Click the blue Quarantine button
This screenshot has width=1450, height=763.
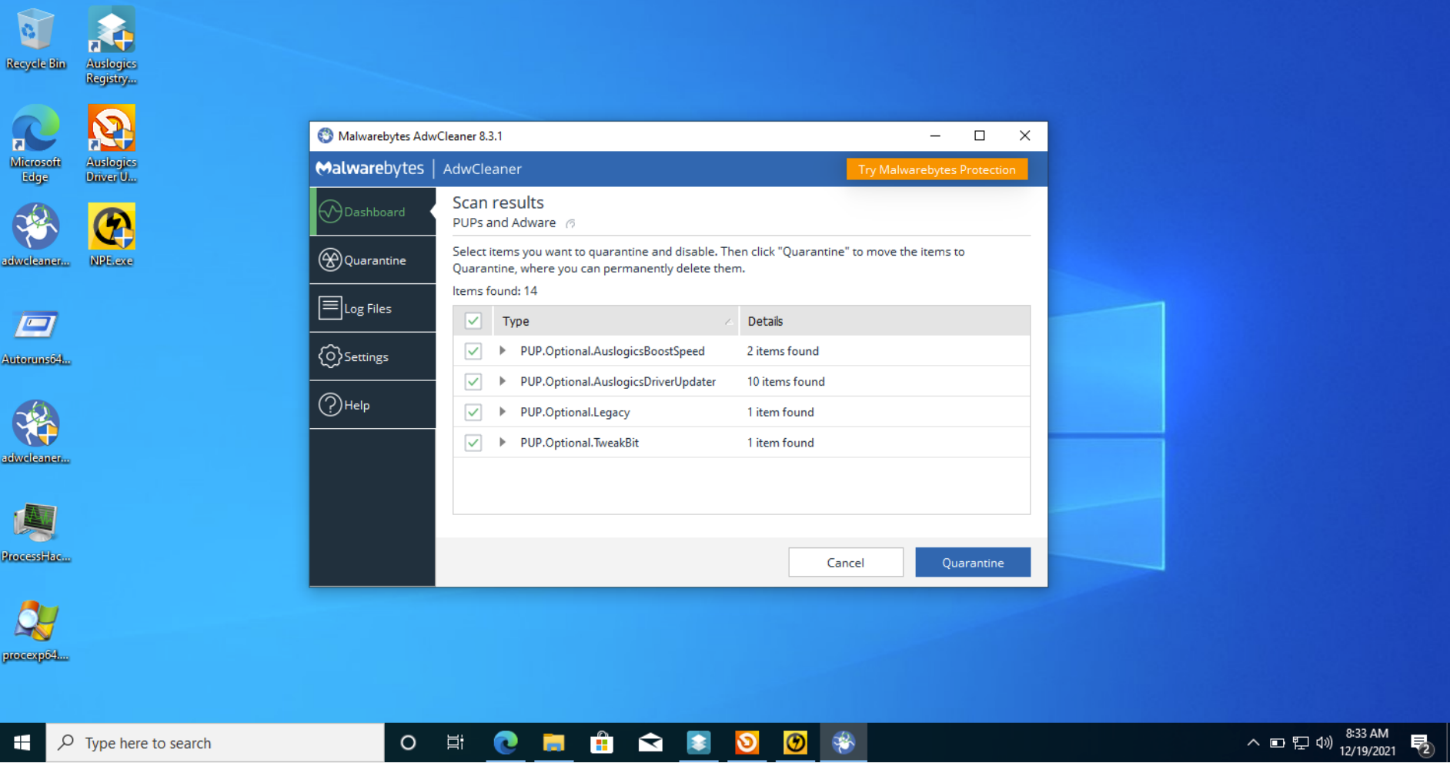tap(973, 563)
